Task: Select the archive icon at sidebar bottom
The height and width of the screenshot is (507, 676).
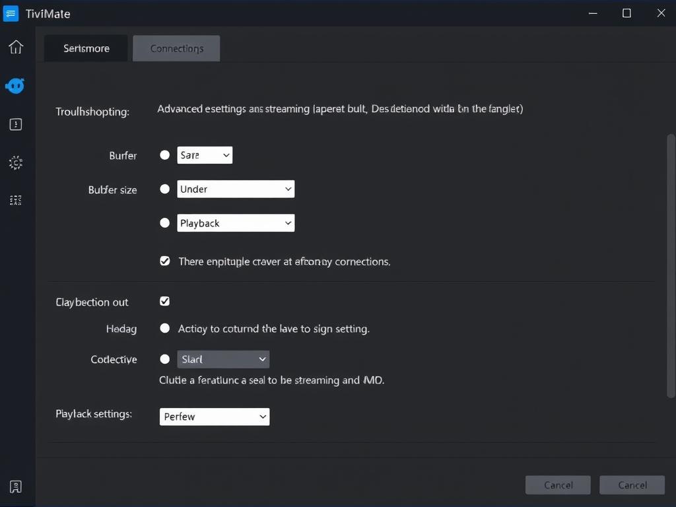Action: point(15,486)
